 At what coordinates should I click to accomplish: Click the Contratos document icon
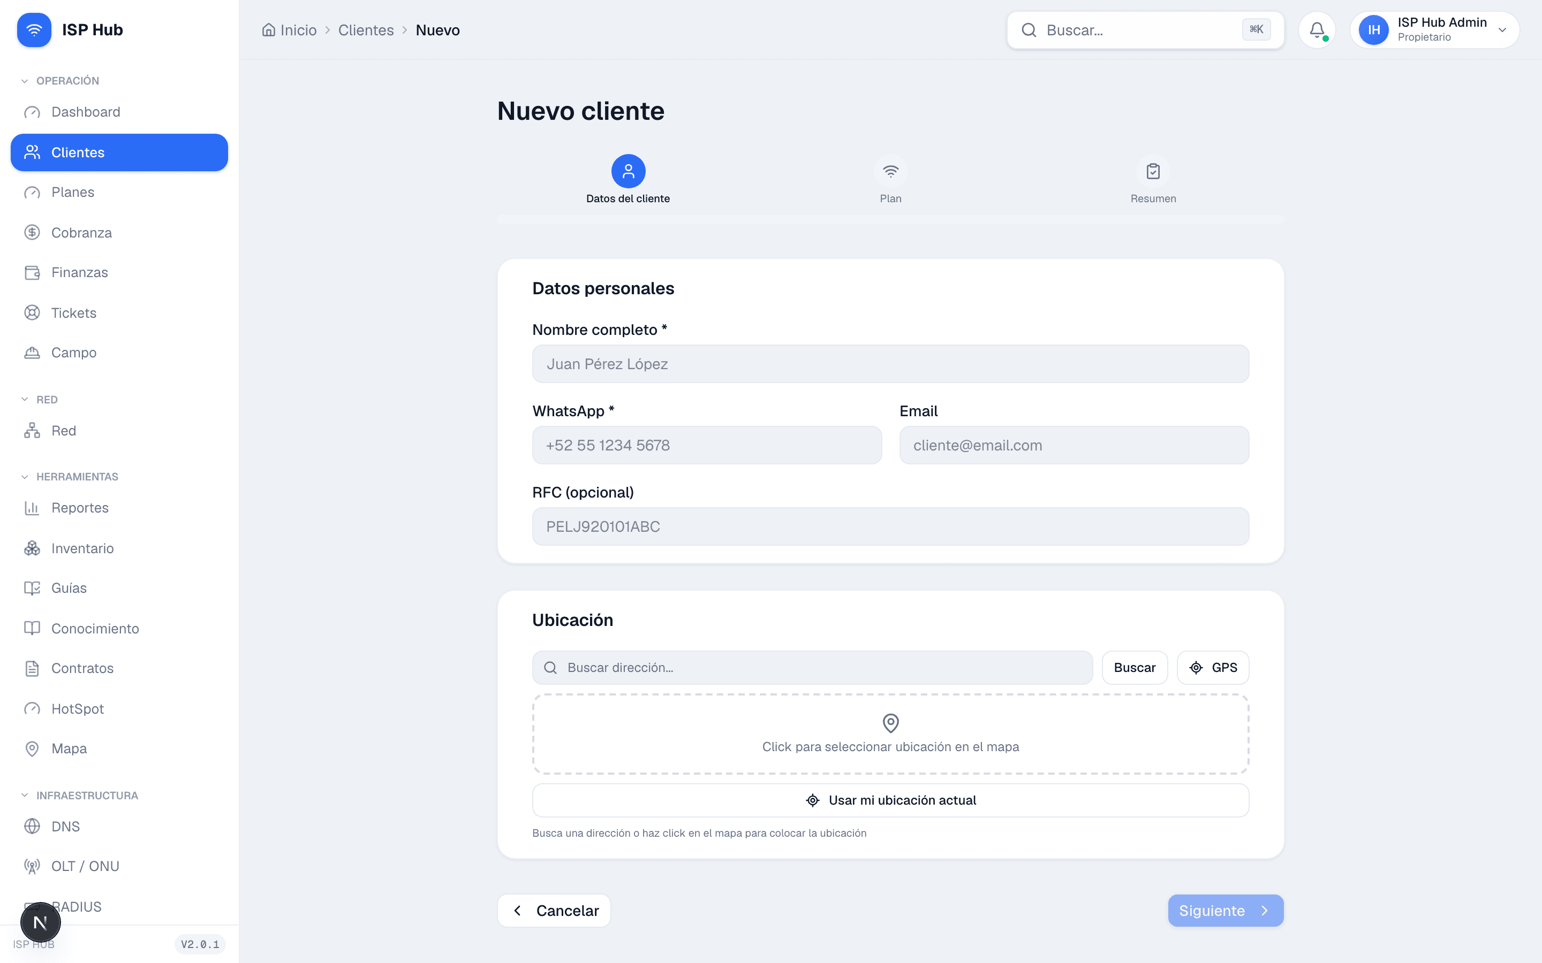(32, 668)
